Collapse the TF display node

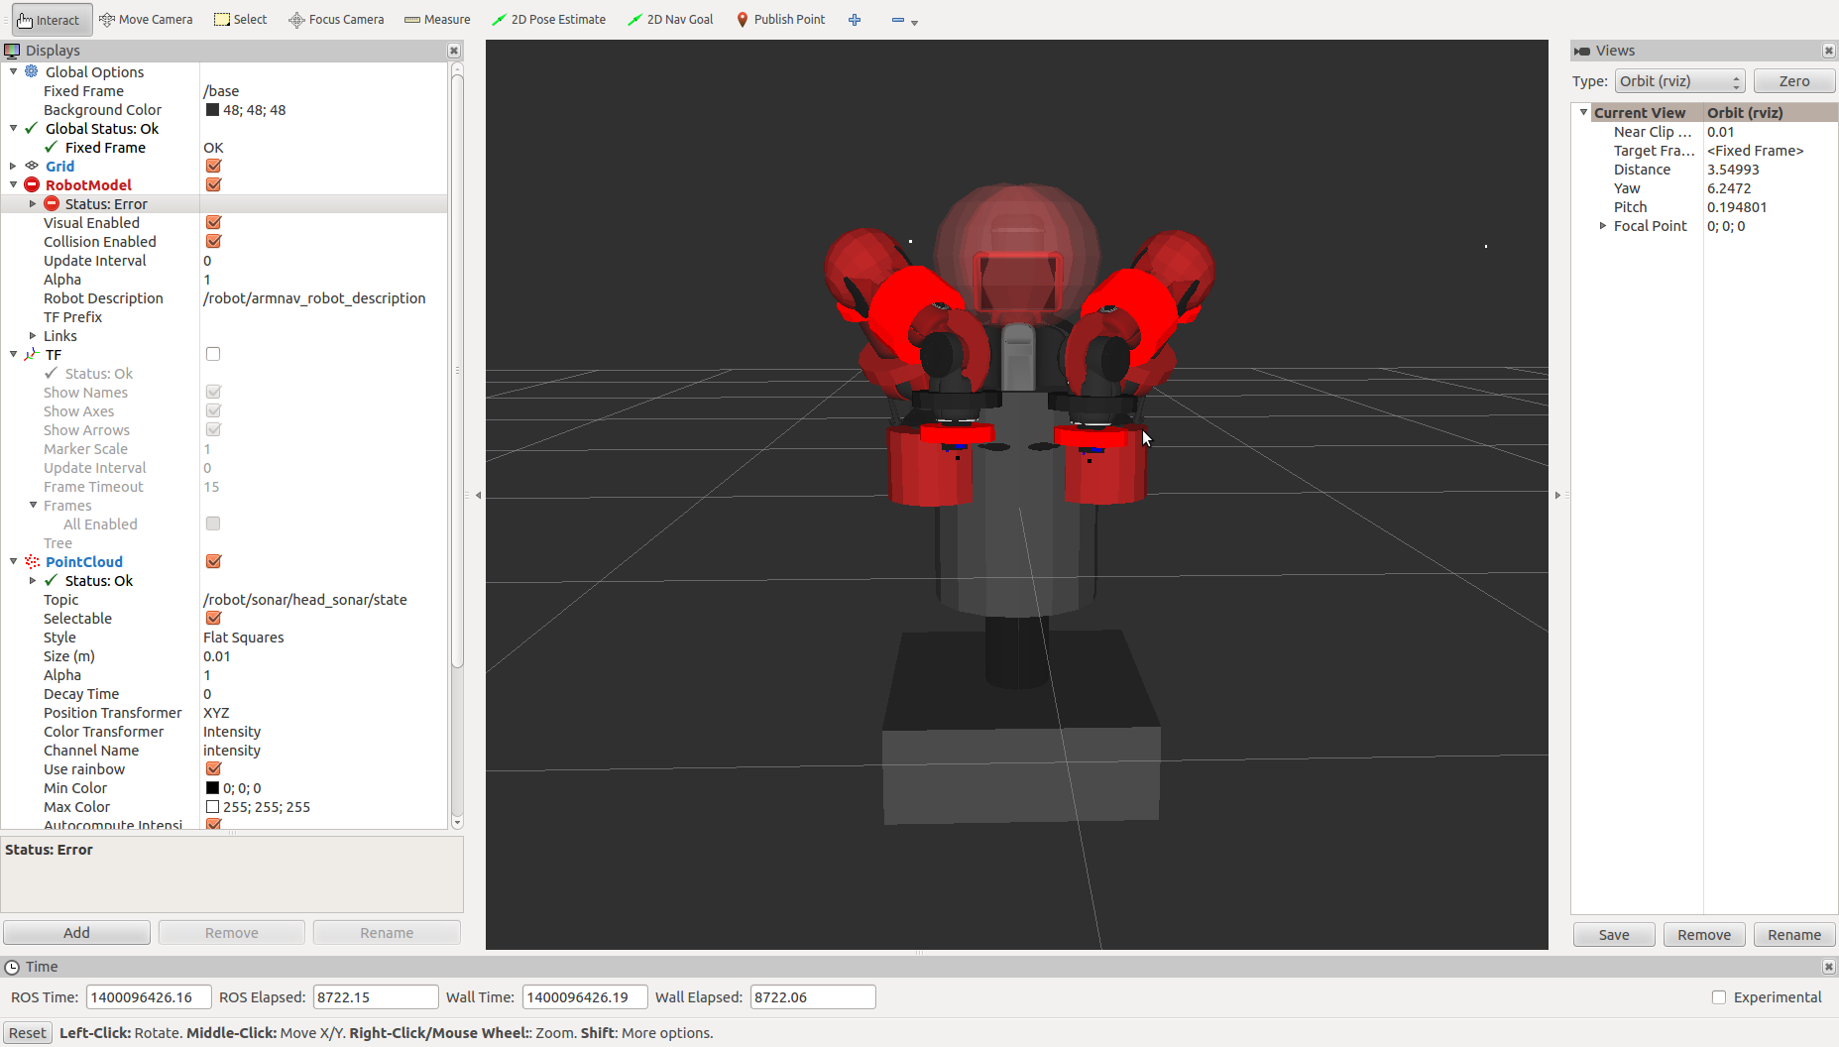click(13, 354)
